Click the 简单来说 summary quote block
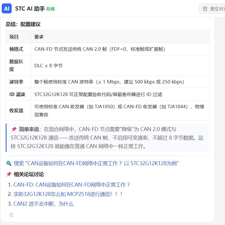The width and height of the screenshot is (225, 225). (108, 138)
